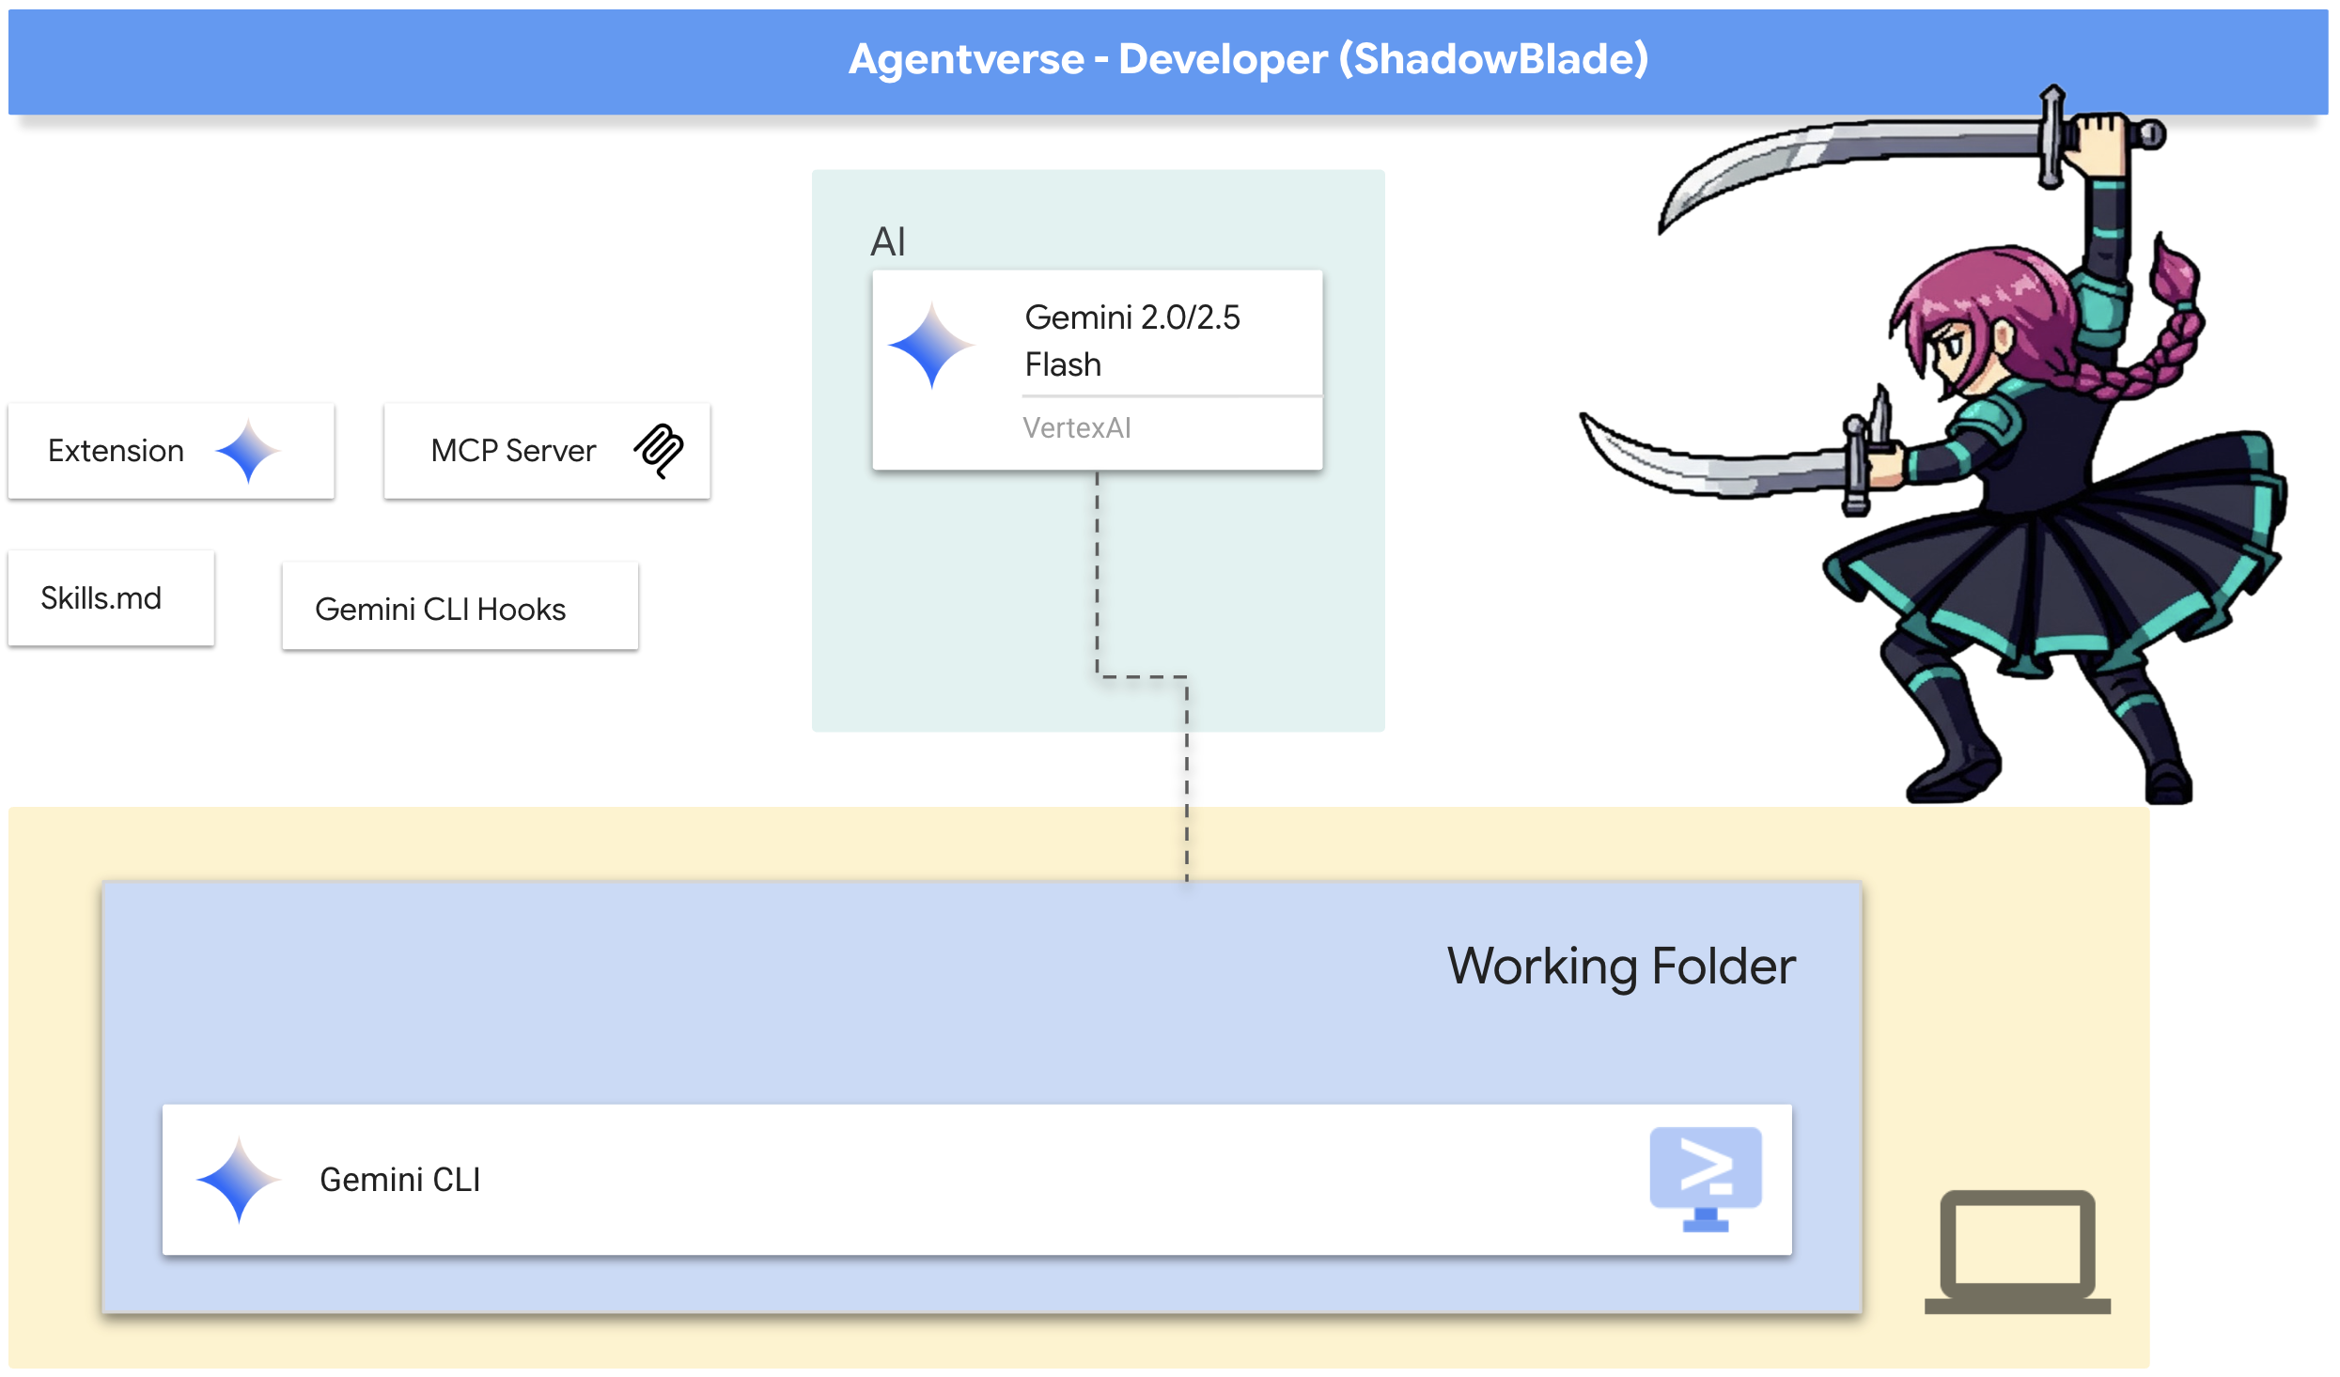Click the Gemini CLI text label

click(399, 1180)
